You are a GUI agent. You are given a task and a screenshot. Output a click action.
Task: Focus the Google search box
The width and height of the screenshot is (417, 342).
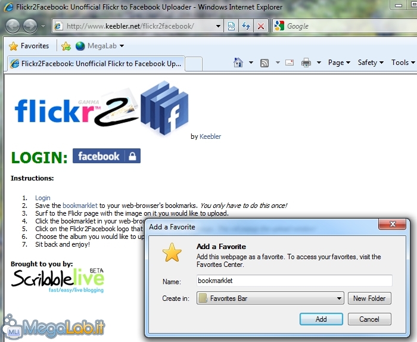[x=351, y=26]
